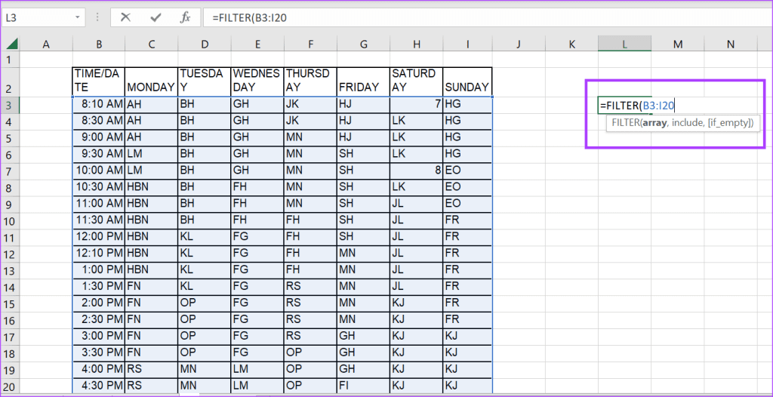This screenshot has width=773, height=397.
Task: Click cell L3 containing the FILTER formula
Action: [624, 106]
